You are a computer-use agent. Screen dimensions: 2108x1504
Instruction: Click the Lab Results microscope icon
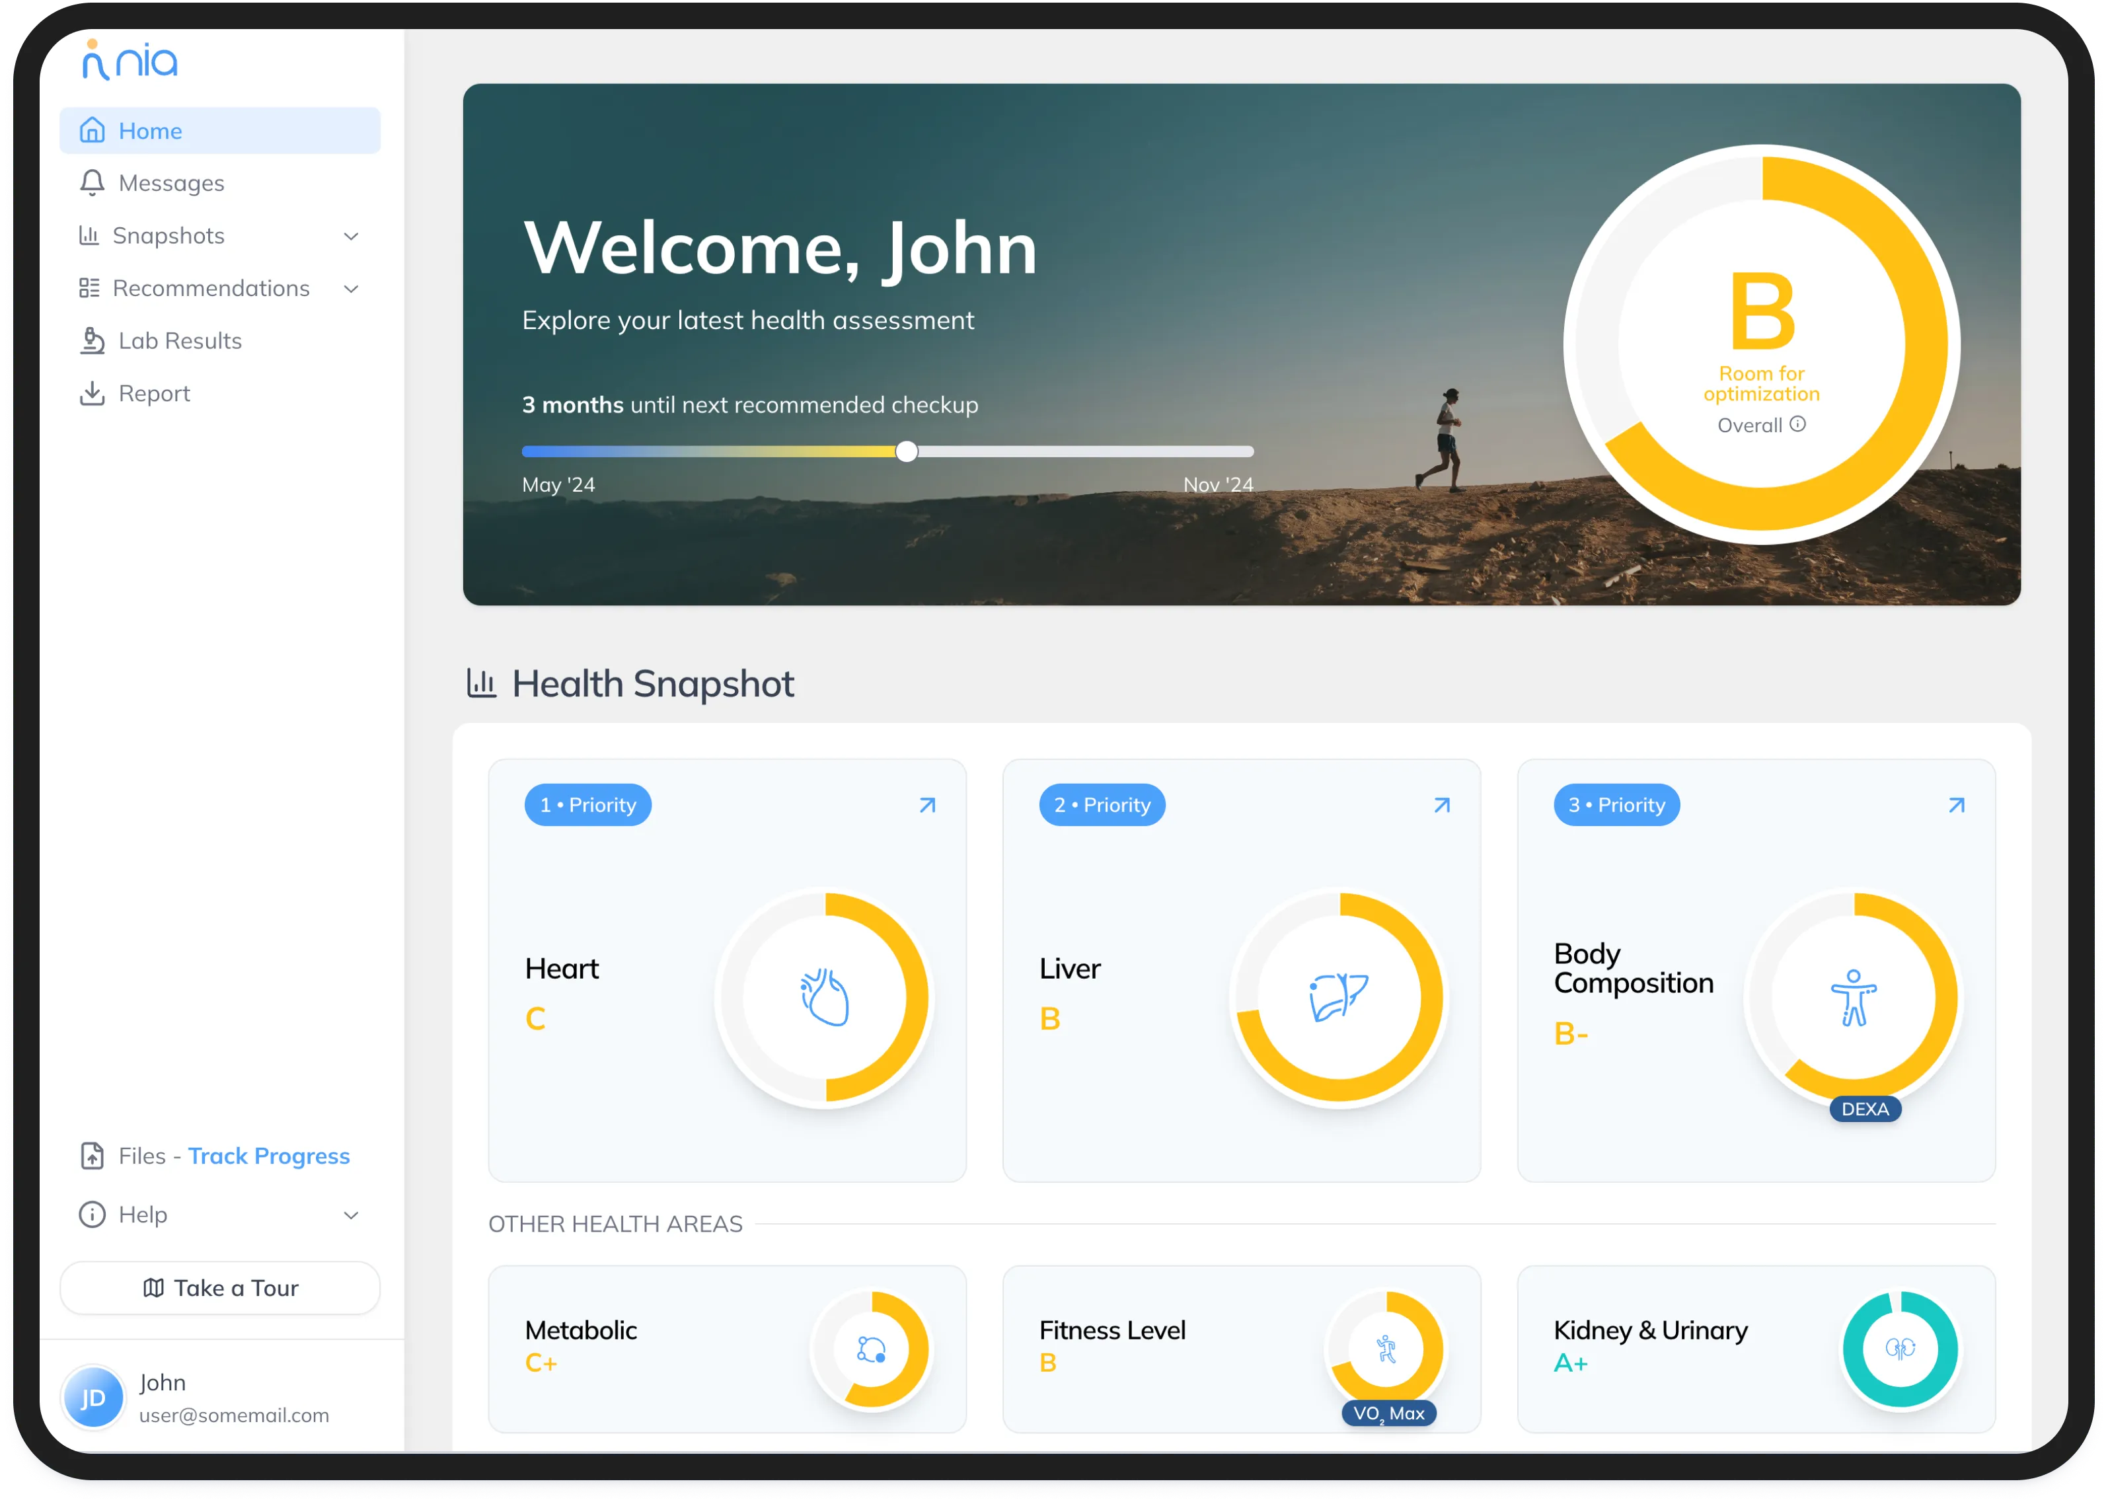point(92,341)
